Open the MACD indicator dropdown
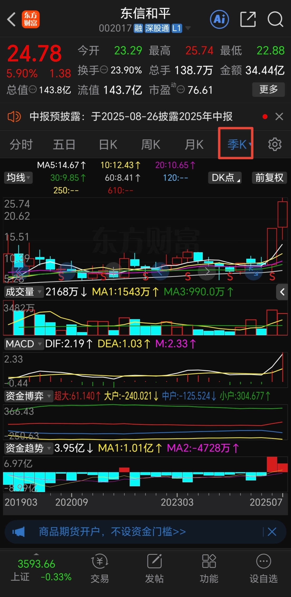 [x=24, y=344]
